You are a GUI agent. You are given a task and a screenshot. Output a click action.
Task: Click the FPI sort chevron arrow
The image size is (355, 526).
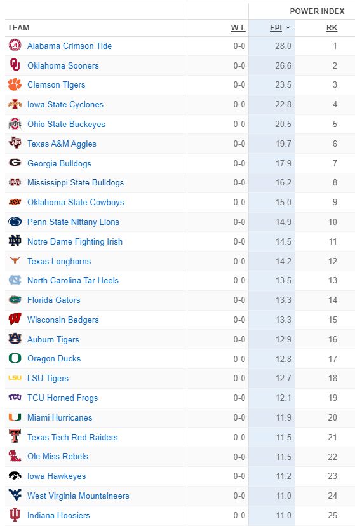[288, 27]
